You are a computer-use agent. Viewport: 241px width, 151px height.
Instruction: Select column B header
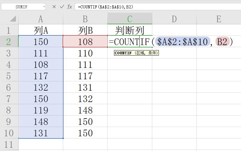point(85,19)
